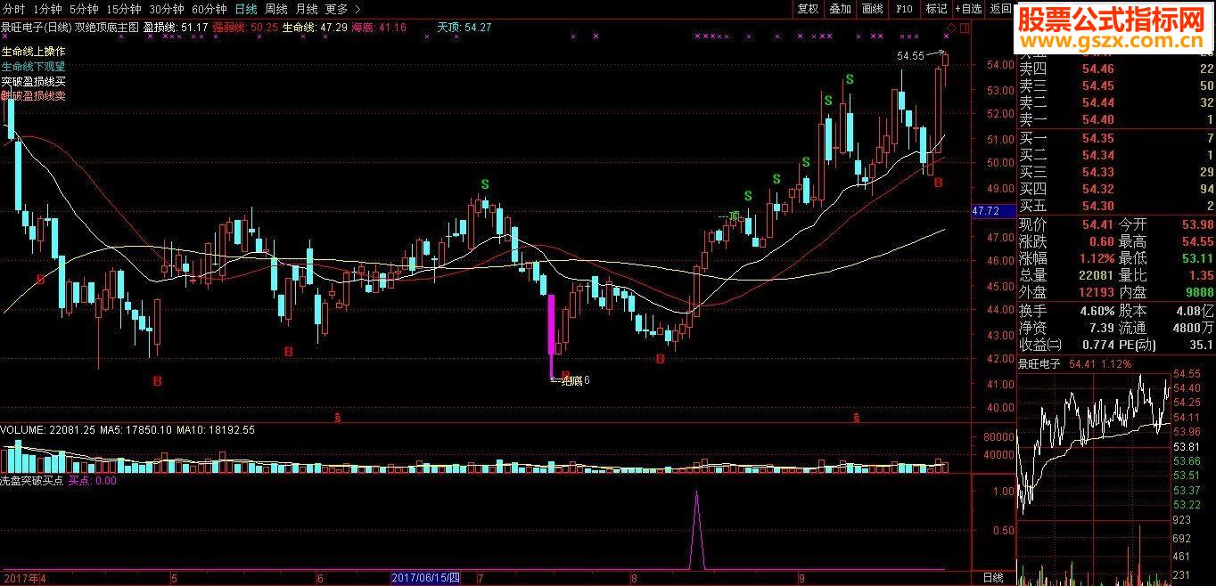This screenshot has height=586, width=1216.
Task: Click the 卖一 order row
Action: pyautogui.click(x=1116, y=119)
